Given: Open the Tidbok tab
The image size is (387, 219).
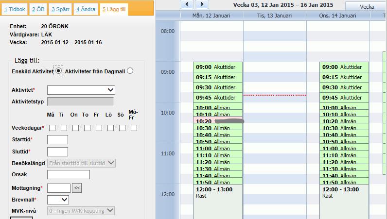Looking at the screenshot, I should pyautogui.click(x=15, y=9).
